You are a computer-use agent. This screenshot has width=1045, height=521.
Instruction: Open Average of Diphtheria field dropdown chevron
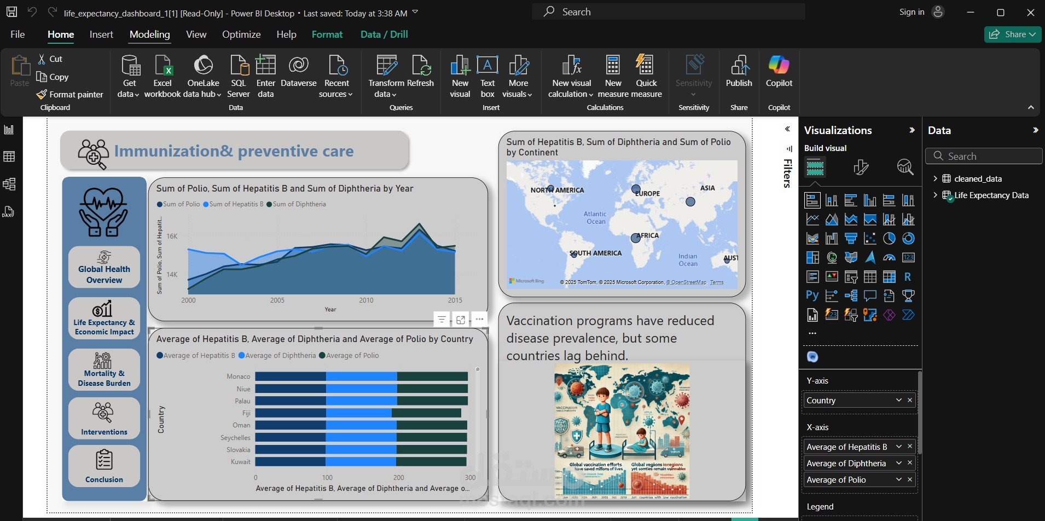898,463
